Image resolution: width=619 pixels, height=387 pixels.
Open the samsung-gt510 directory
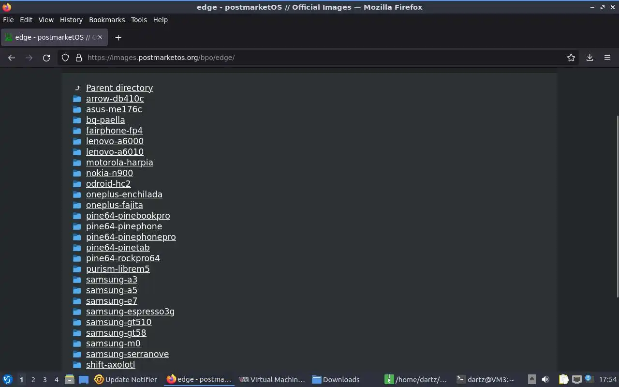pos(118,322)
